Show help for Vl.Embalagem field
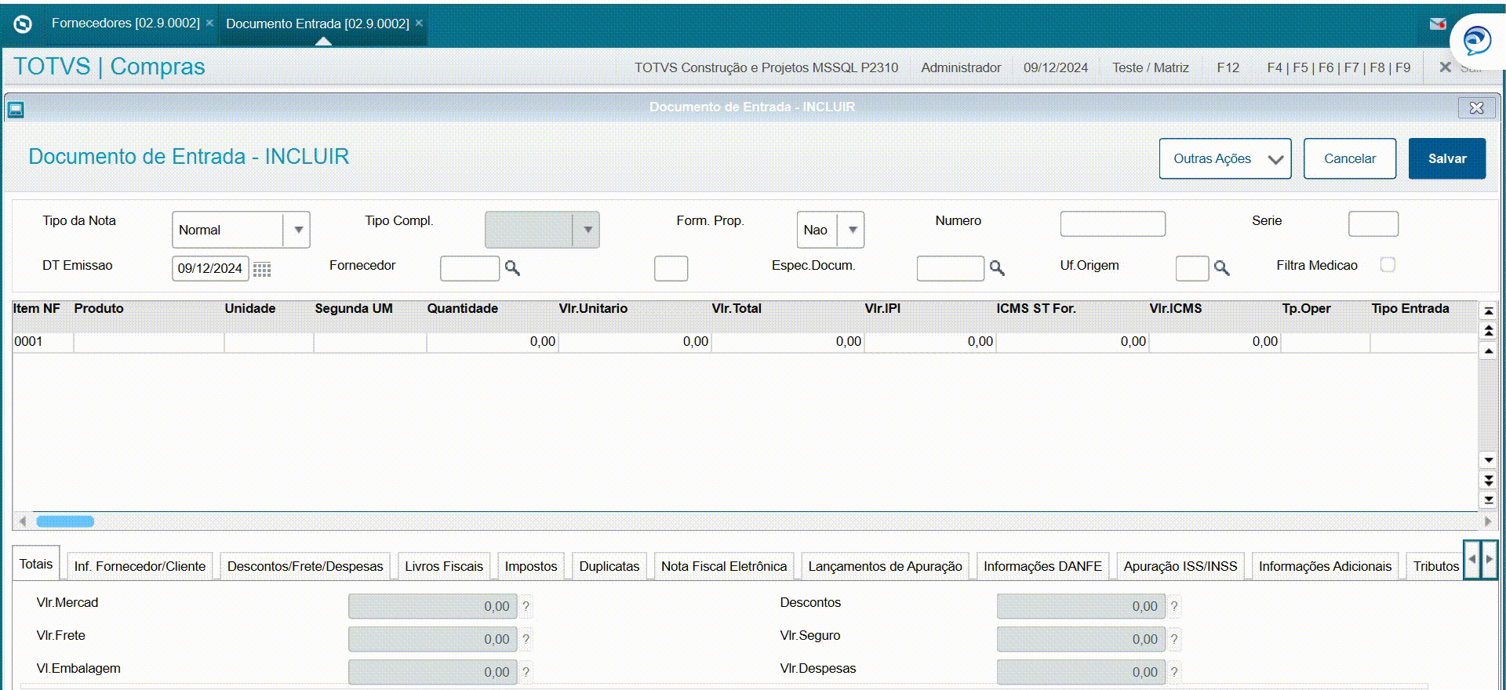The image size is (1506, 690). 526,672
